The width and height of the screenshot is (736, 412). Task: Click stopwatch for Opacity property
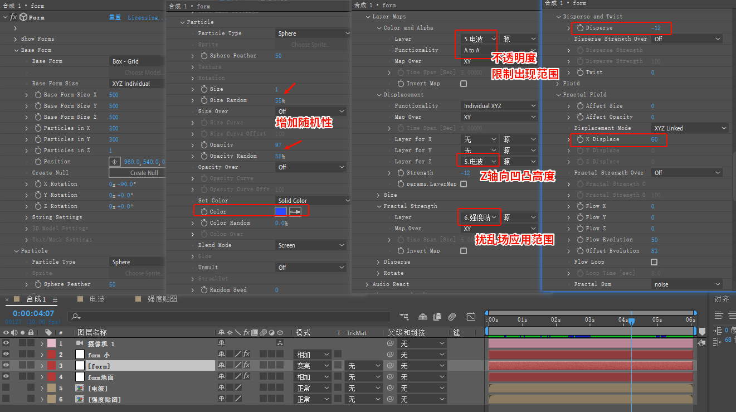point(204,145)
